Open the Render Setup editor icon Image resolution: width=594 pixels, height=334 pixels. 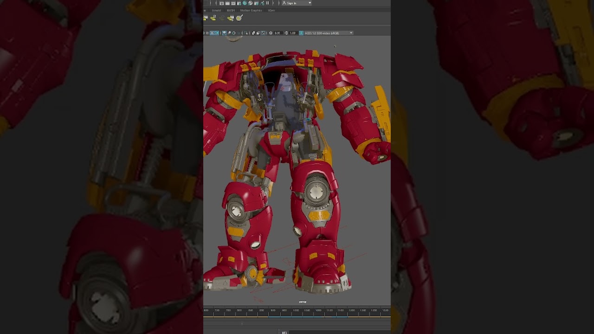pos(251,3)
